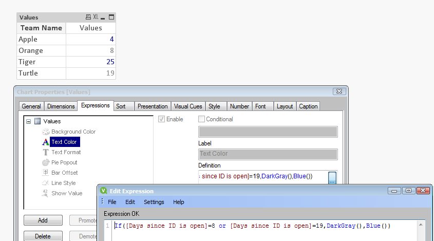434x241 pixels.
Task: Close the Chart Properties dialog
Action: click(x=339, y=91)
